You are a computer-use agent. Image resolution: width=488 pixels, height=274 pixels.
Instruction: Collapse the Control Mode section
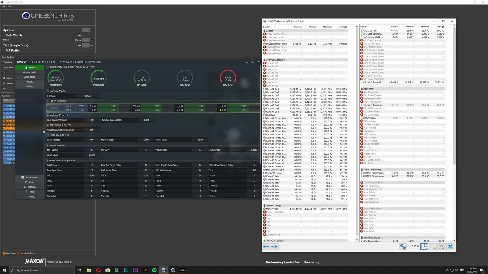coord(48,91)
